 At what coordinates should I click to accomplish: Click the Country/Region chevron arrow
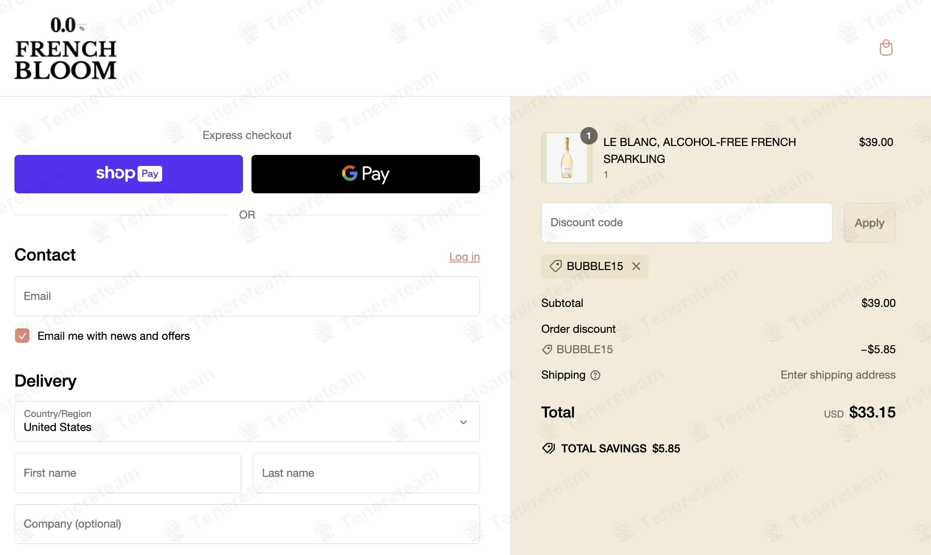463,422
